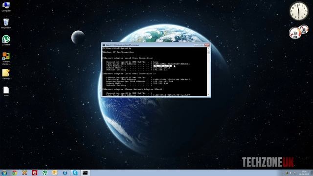Image resolution: width=313 pixels, height=176 pixels.
Task: Launch uTorrent from the desktop shortcut
Action: pyautogui.click(x=6, y=40)
